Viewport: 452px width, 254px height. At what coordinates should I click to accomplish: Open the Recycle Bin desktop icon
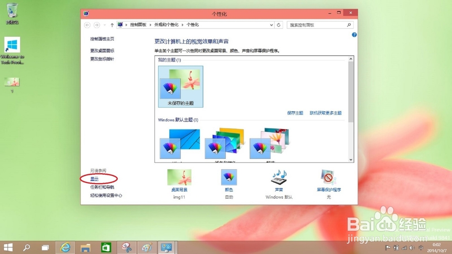12,14
